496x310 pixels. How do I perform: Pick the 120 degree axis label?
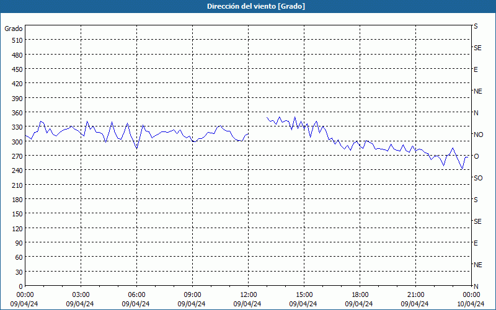point(17,229)
